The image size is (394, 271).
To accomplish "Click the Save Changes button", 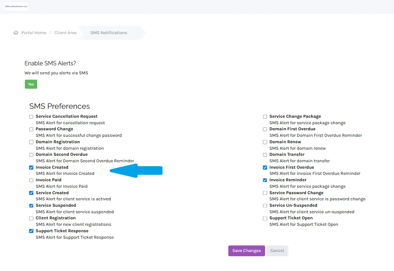I will (246, 251).
